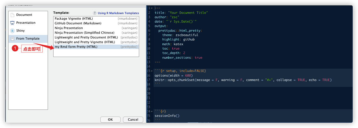The height and width of the screenshot is (128, 358).
Task: Collapse the YAML header fold arrow on line 1
Action: pyautogui.click(x=152, y=8)
